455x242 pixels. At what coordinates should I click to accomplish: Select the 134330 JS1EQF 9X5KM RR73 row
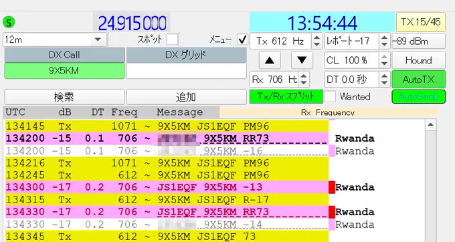167,212
